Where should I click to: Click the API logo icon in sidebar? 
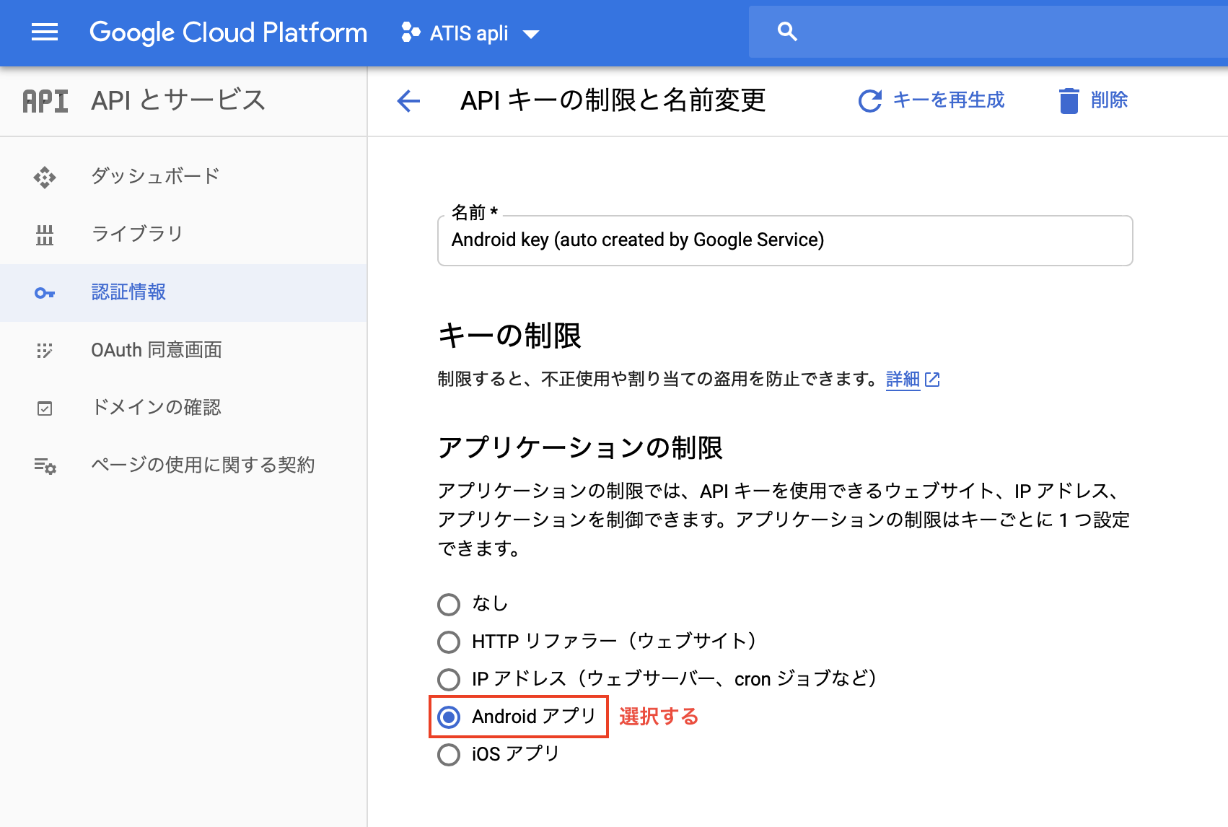tap(45, 101)
